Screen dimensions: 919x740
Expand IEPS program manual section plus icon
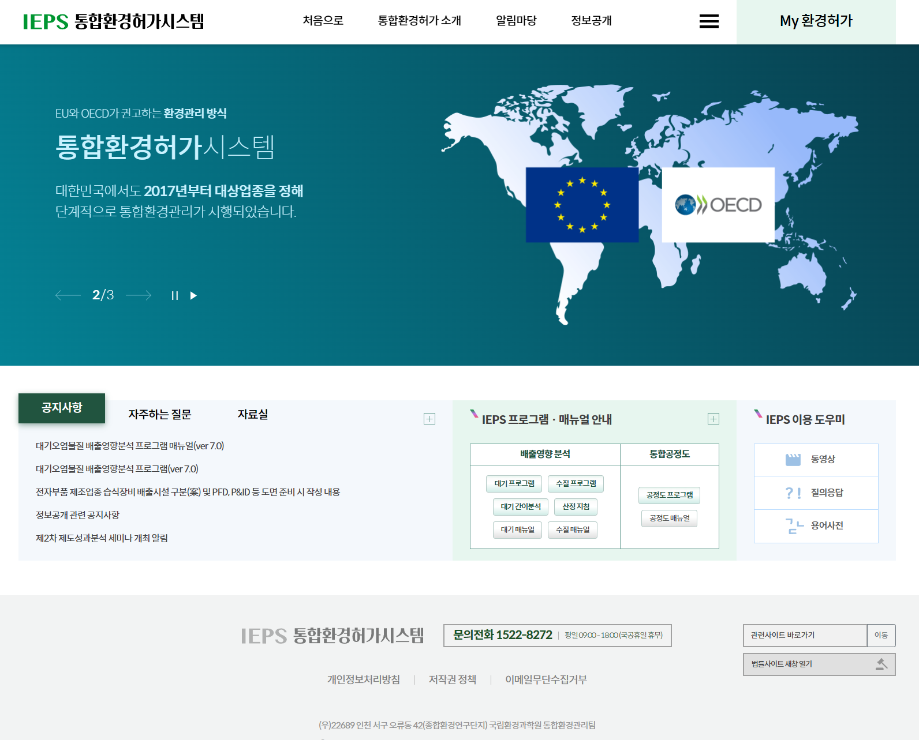[x=713, y=419]
